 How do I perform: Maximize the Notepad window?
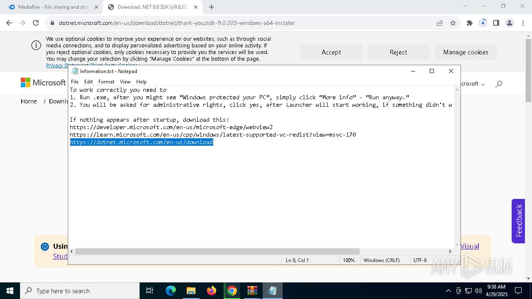point(432,71)
